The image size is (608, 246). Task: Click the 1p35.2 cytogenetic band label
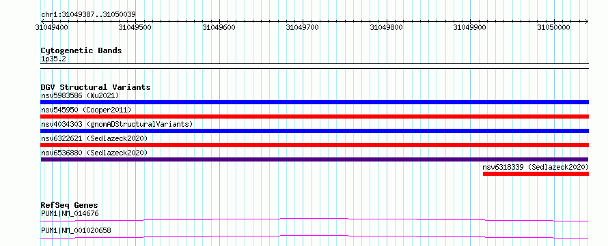[53, 59]
